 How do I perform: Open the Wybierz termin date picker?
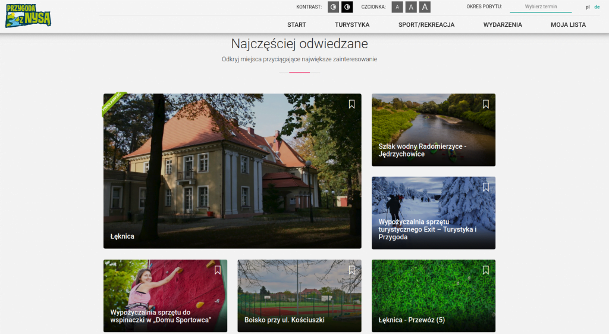[541, 7]
